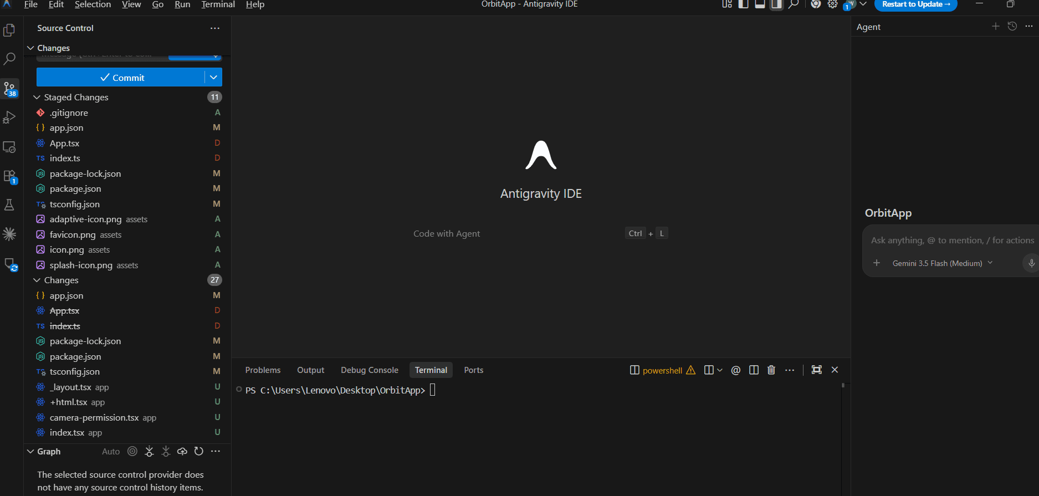Image resolution: width=1039 pixels, height=496 pixels.
Task: Click Restart to Update button
Action: 916,5
